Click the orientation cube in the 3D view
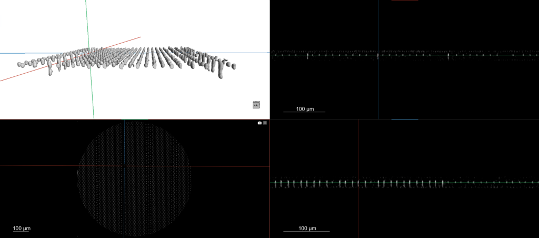 256,105
